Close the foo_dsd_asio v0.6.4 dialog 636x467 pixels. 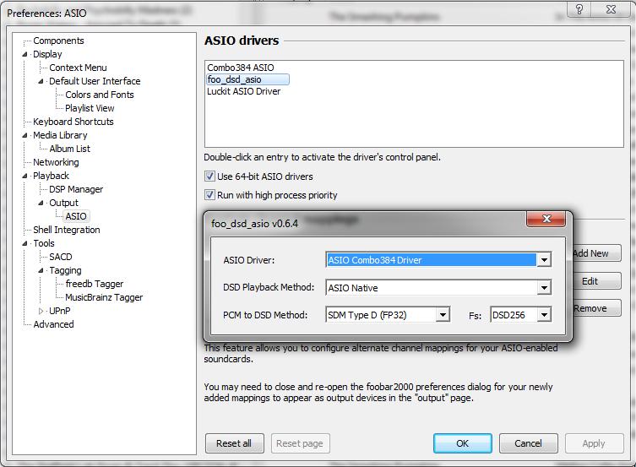tap(546, 219)
